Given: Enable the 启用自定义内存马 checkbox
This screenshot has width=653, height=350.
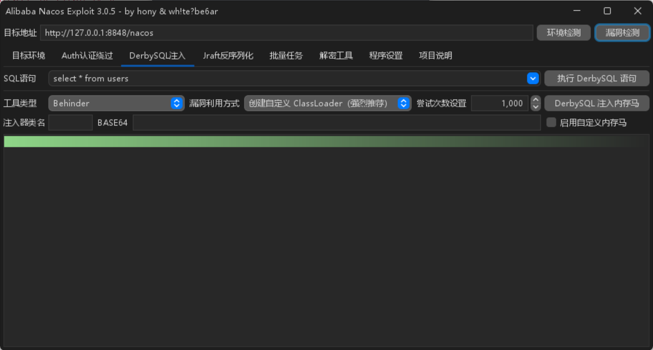Looking at the screenshot, I should [551, 122].
